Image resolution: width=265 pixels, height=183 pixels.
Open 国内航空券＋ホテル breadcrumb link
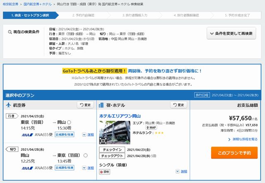[38, 4]
